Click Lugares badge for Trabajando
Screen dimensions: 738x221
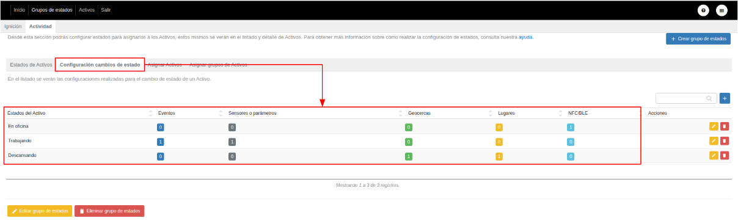499,142
